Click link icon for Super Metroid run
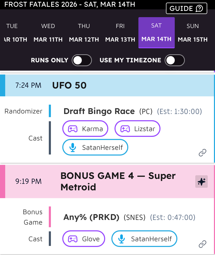The image size is (215, 255). (x=203, y=244)
